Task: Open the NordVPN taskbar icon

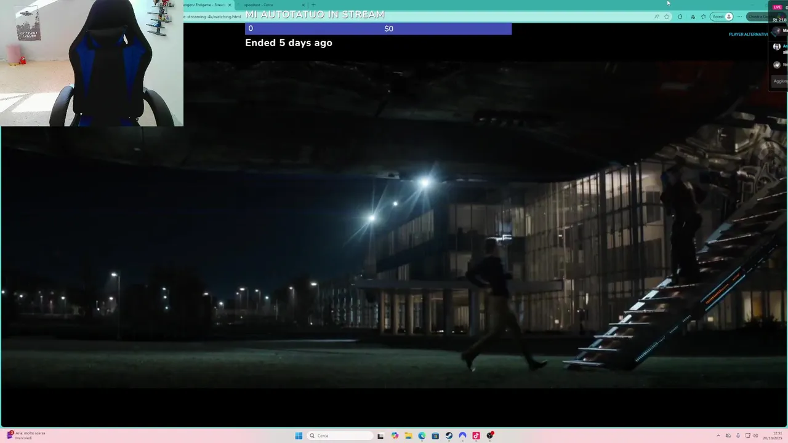Action: click(x=462, y=436)
